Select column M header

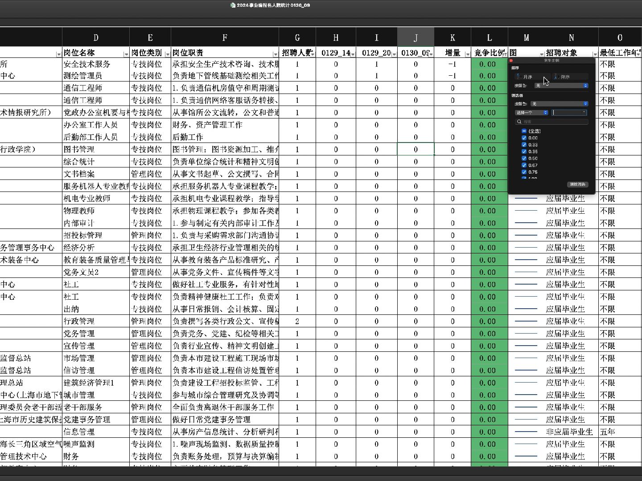pyautogui.click(x=526, y=37)
